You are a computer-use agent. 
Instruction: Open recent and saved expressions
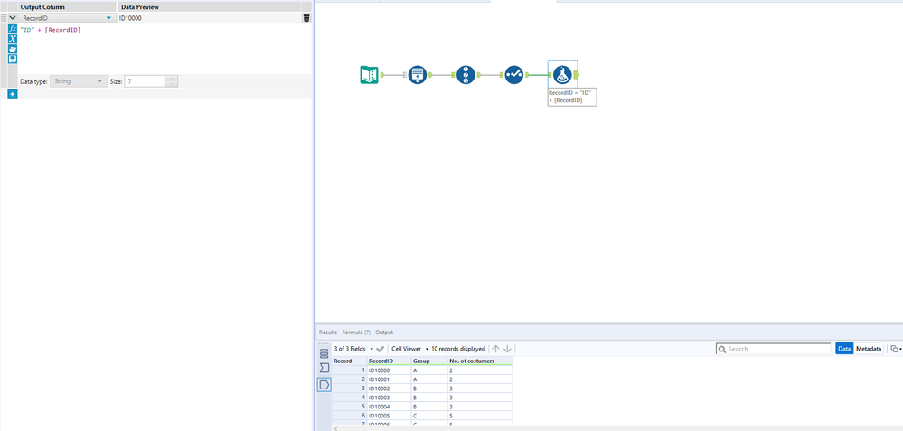tap(12, 49)
